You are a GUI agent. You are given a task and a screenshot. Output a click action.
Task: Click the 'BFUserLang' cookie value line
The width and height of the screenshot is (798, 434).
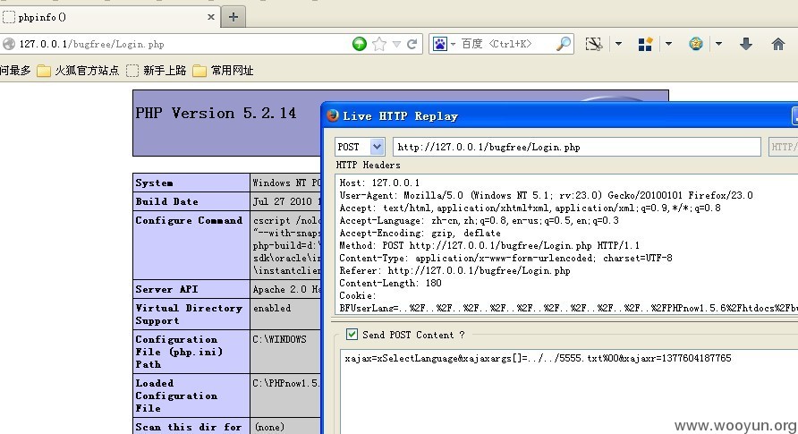tap(568, 308)
